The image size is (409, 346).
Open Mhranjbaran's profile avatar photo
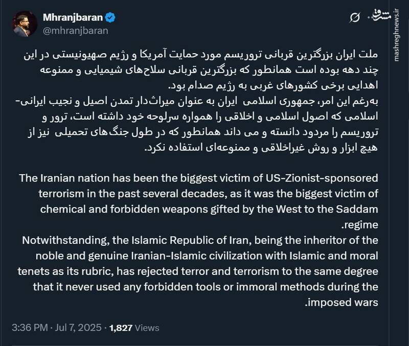[x=25, y=24]
